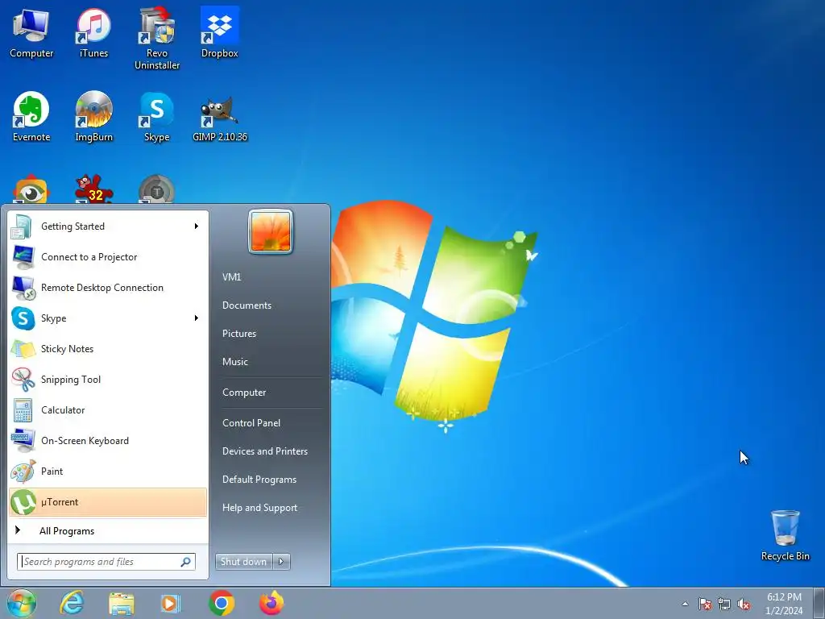The height and width of the screenshot is (619, 825).
Task: Select the Recycle Bin icon
Action: pyautogui.click(x=785, y=535)
